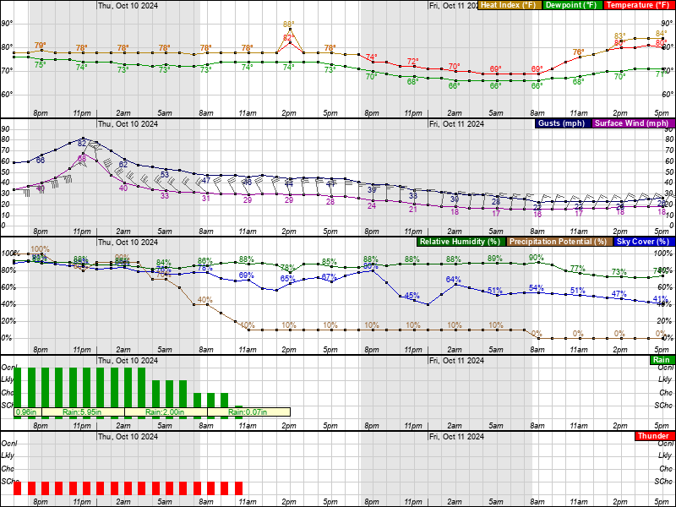
Task: Click the Sky Cover (%) legend label
Action: coord(644,242)
